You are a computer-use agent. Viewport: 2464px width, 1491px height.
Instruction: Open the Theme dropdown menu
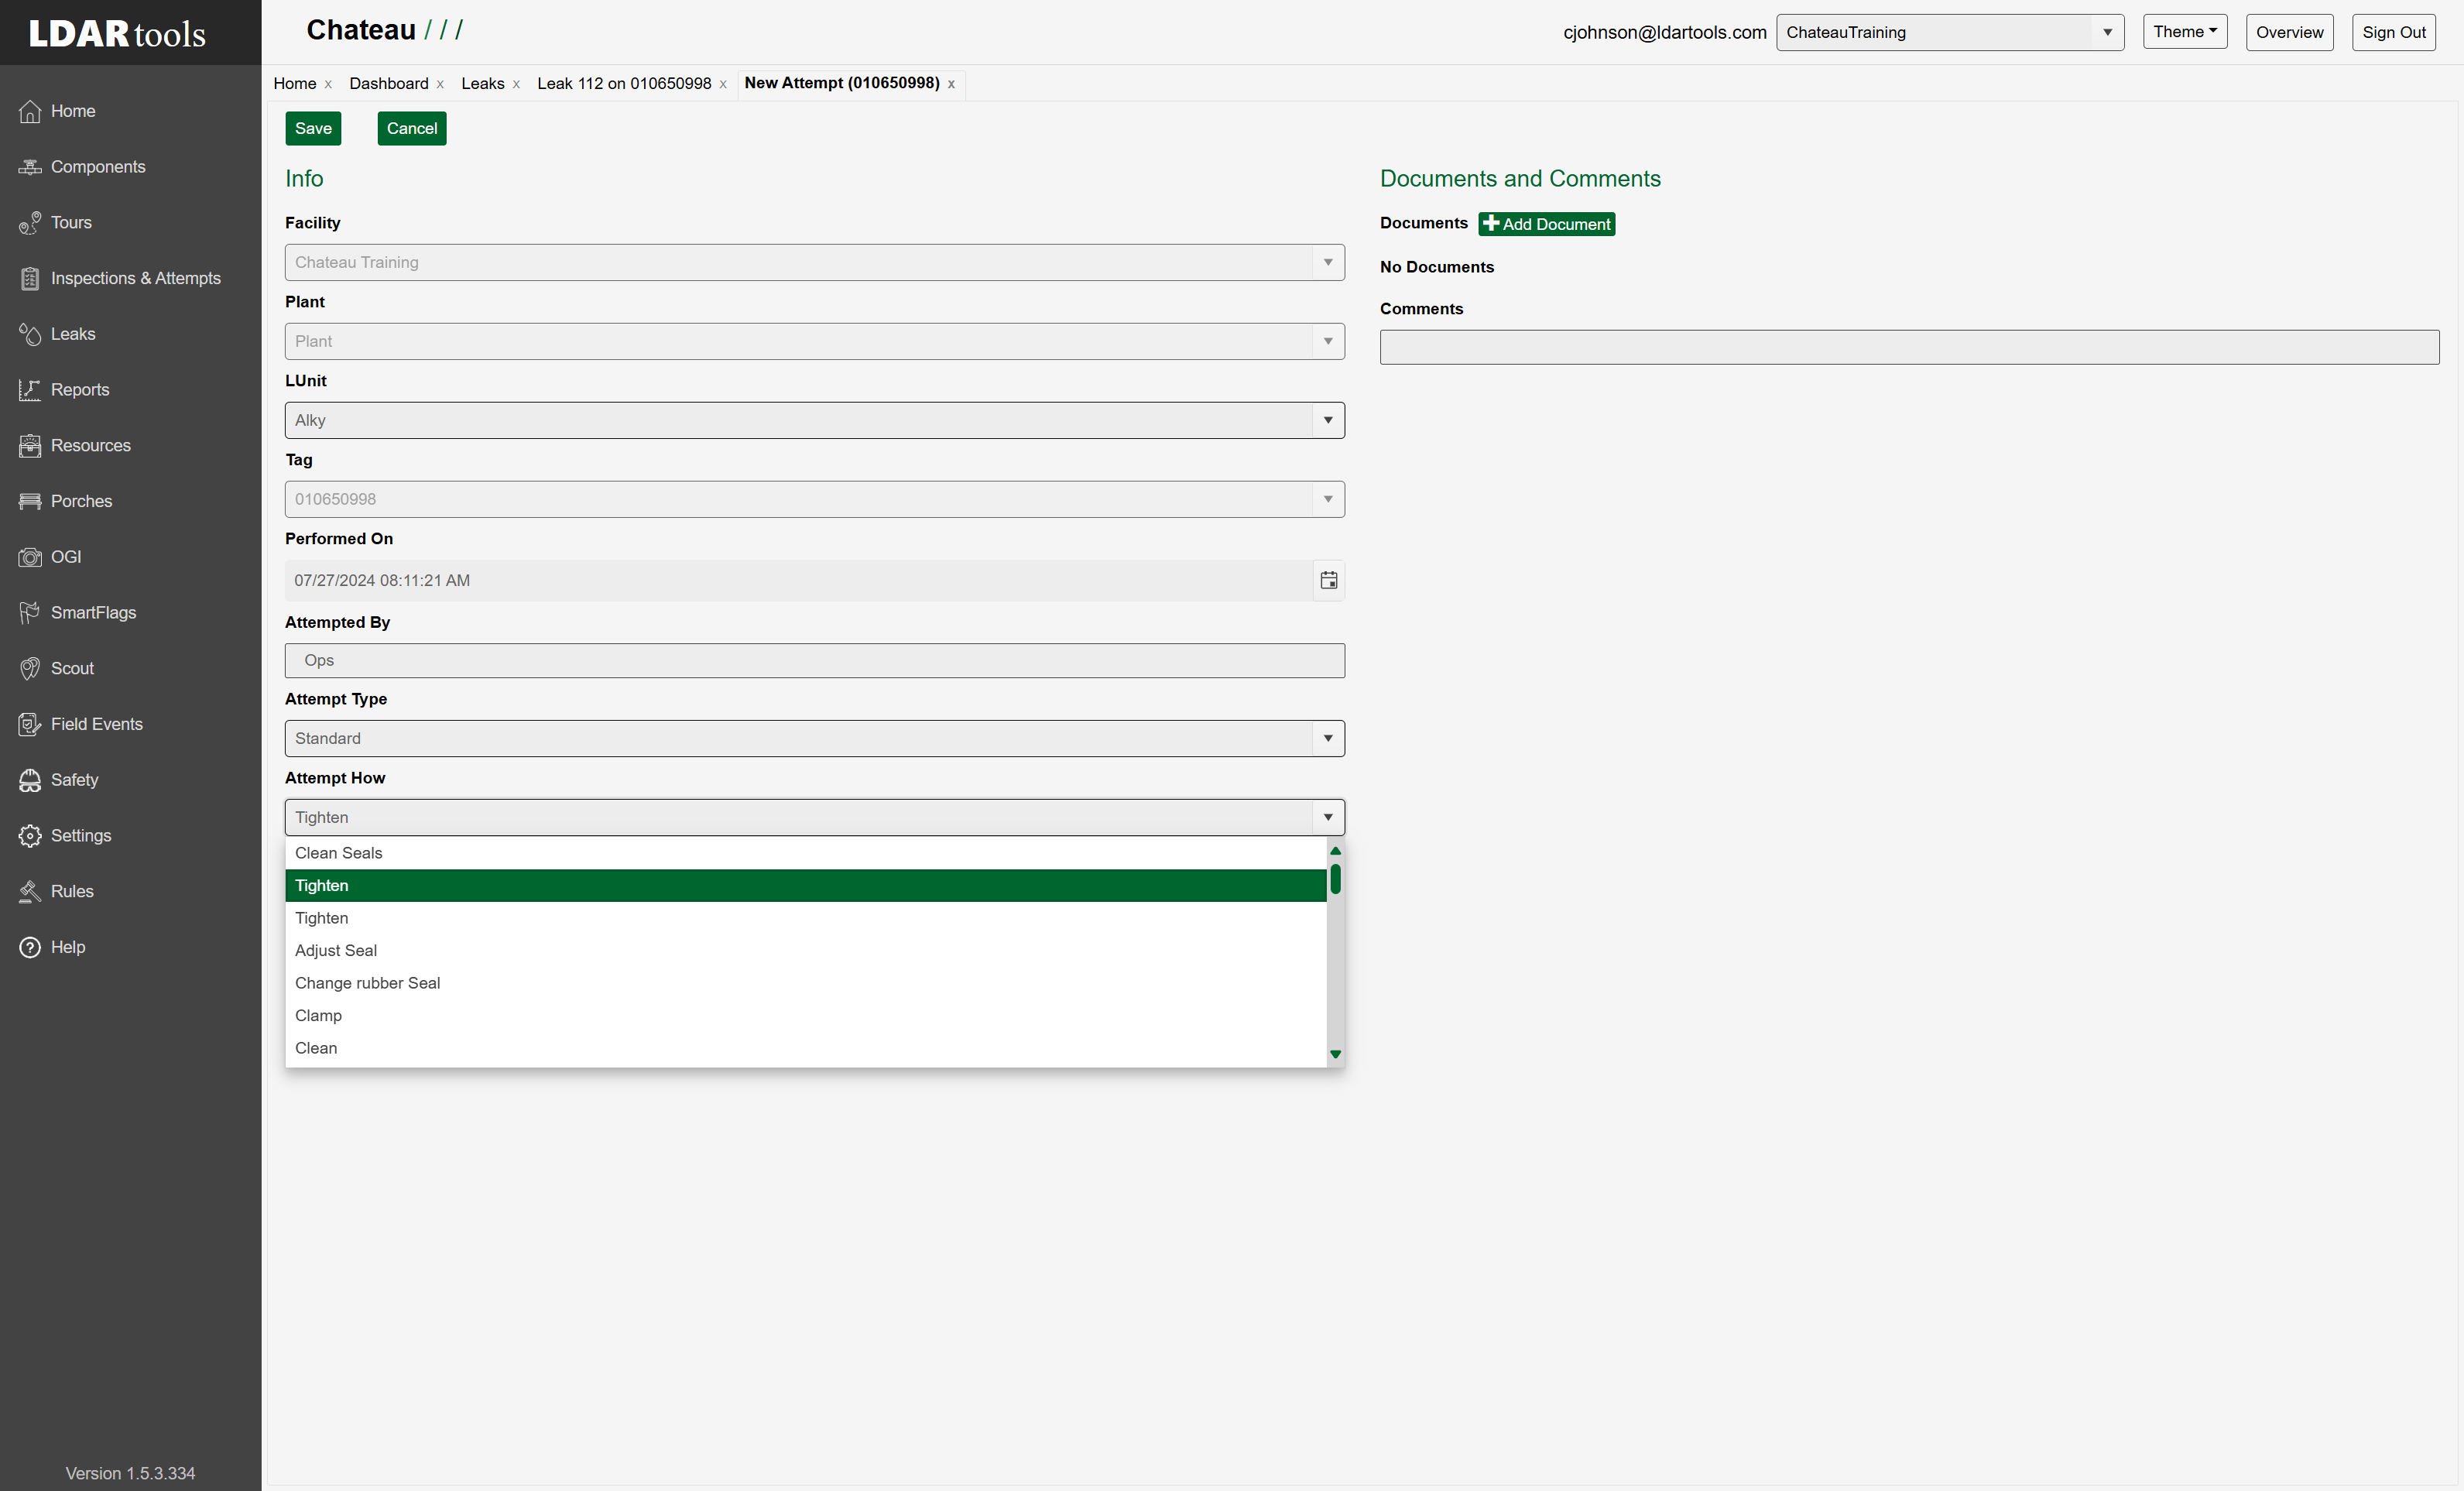tap(2185, 32)
